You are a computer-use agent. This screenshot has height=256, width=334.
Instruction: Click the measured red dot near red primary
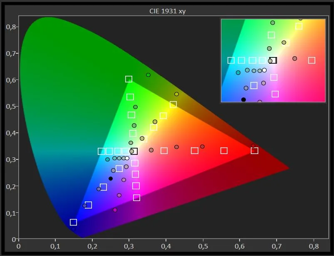tap(253, 146)
